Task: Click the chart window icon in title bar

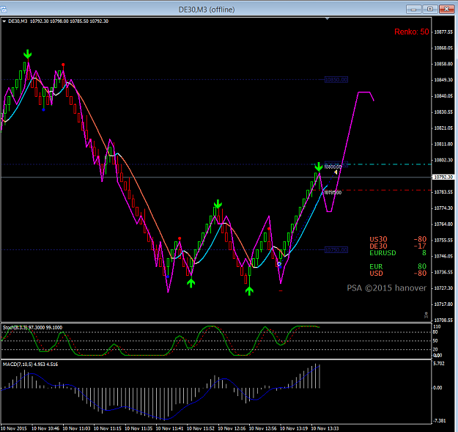Action: click(4, 10)
